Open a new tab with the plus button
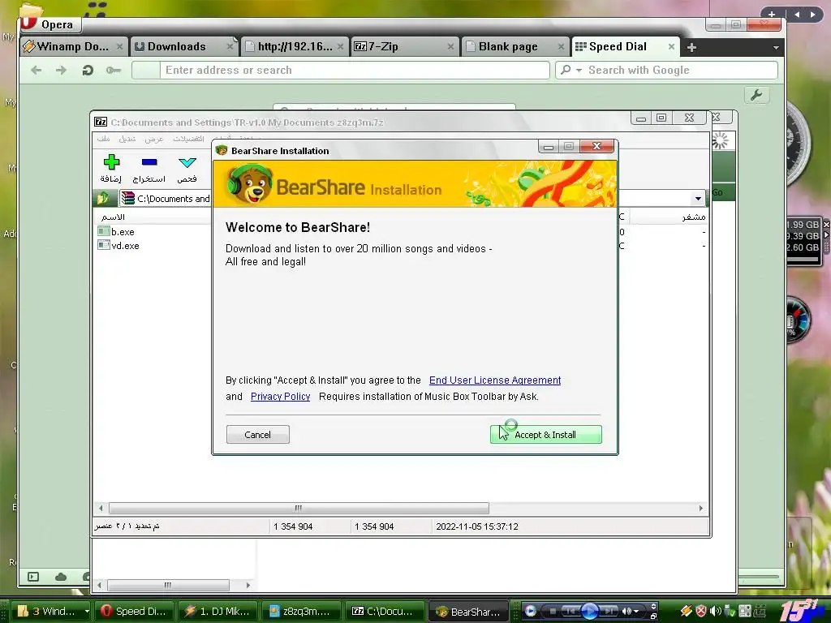 click(x=691, y=47)
